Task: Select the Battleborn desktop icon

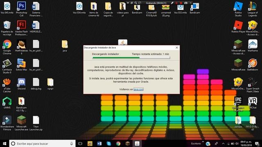Action: point(253,65)
